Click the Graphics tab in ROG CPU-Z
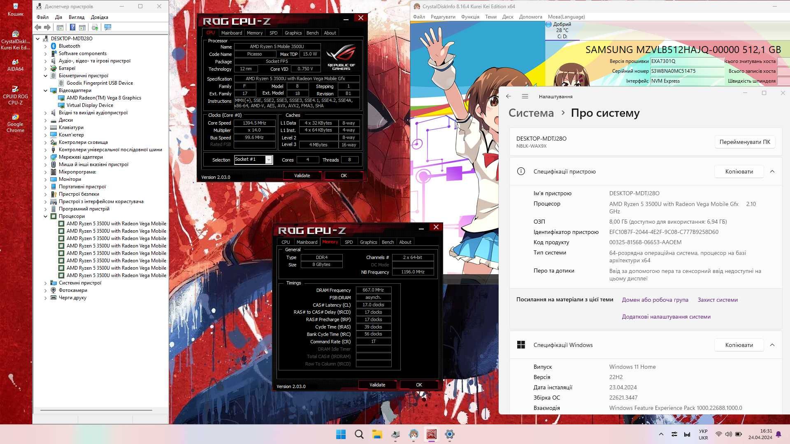 [x=293, y=32]
